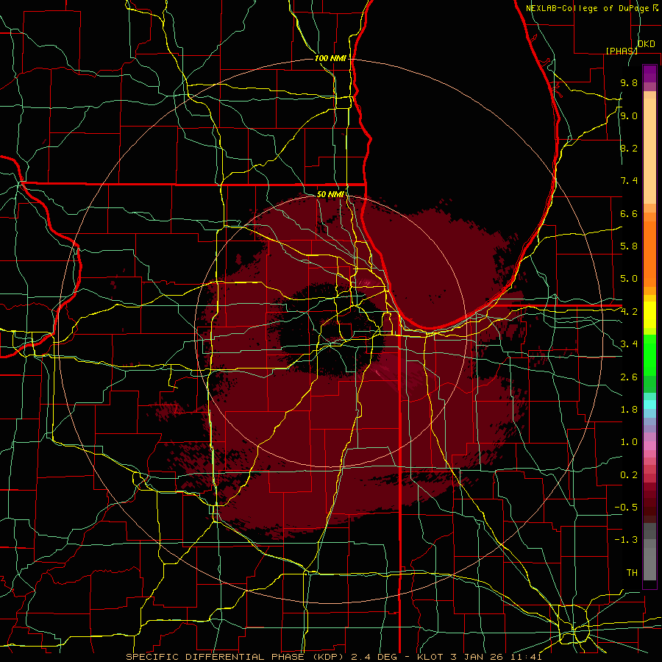Click the 50 NMI range ring label

pyautogui.click(x=330, y=194)
